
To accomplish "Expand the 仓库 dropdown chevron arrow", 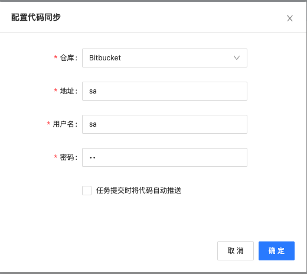I will tap(237, 58).
